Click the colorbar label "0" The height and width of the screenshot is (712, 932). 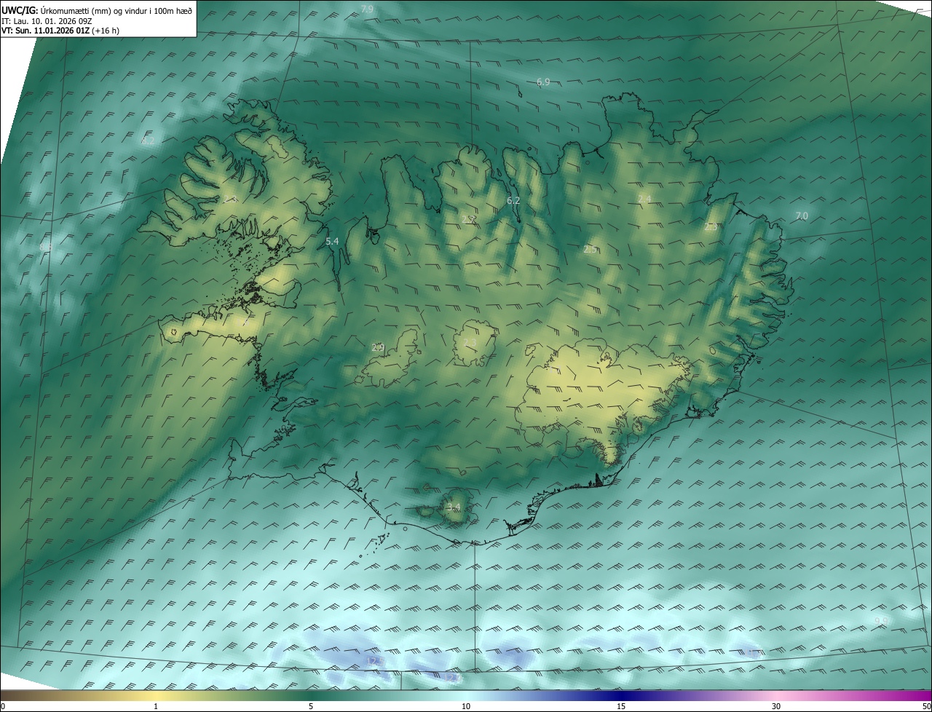3,706
